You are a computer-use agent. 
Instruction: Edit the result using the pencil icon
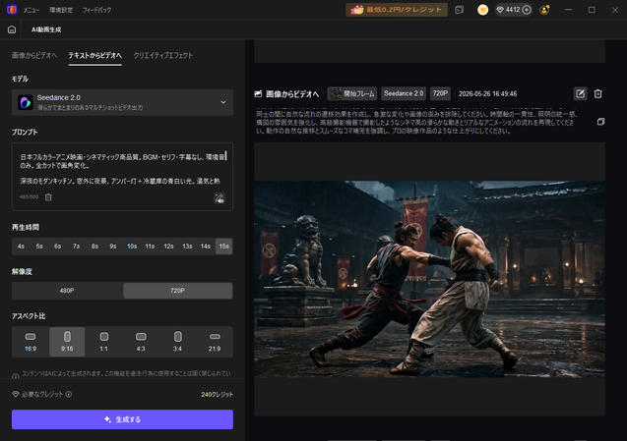(580, 93)
